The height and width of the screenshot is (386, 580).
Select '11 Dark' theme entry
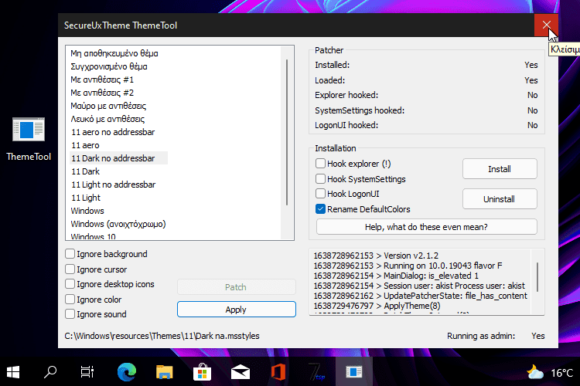(85, 171)
